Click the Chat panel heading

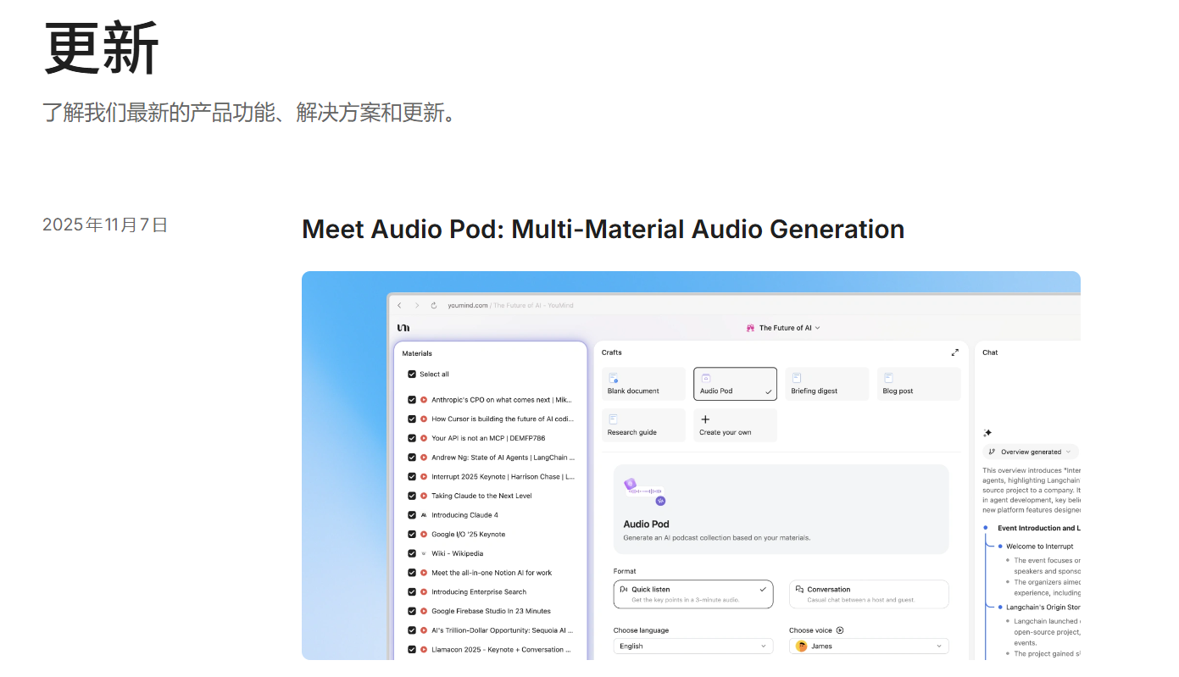(x=990, y=352)
